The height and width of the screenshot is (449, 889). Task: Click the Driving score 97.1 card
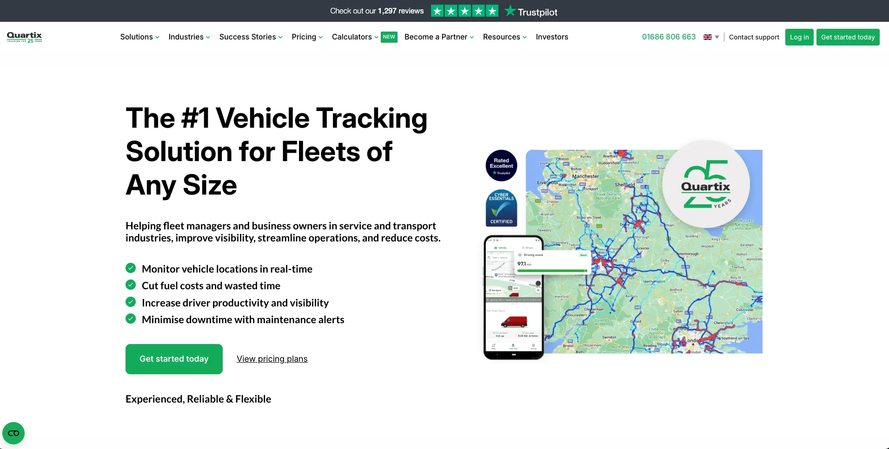coord(552,262)
